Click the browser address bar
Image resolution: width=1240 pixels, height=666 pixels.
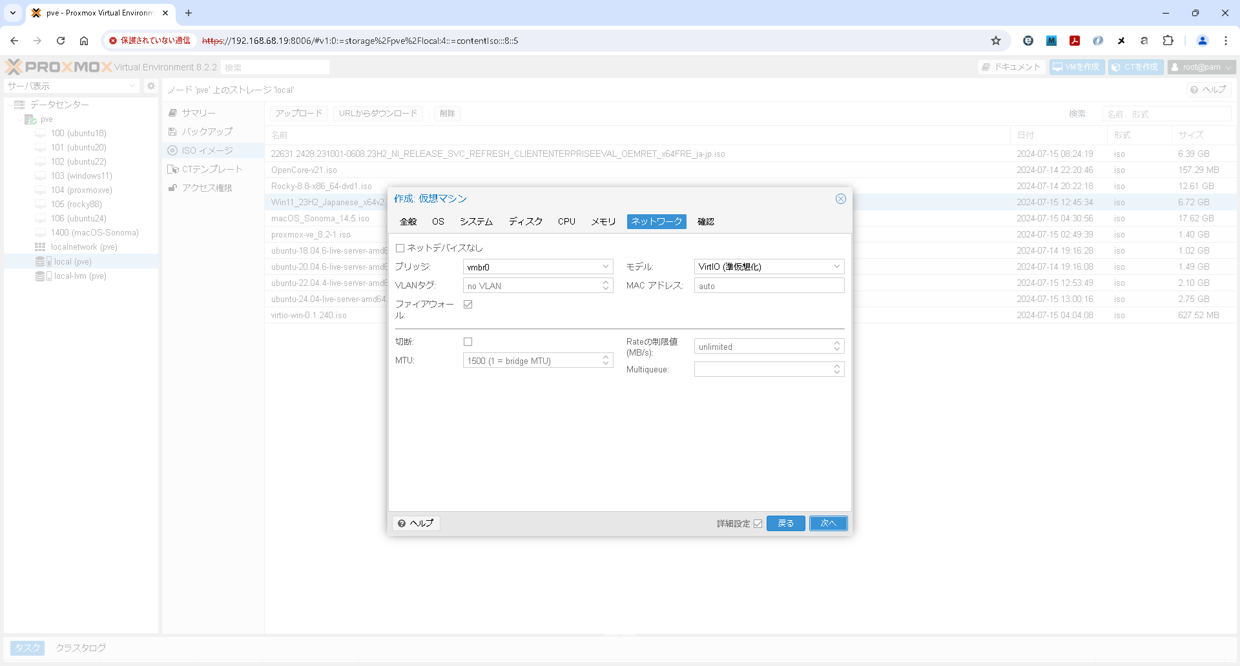pyautogui.click(x=542, y=41)
